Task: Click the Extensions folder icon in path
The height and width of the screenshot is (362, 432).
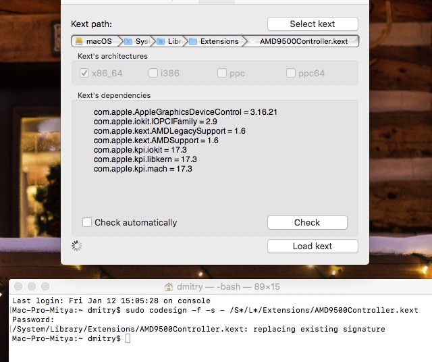Action: (193, 41)
